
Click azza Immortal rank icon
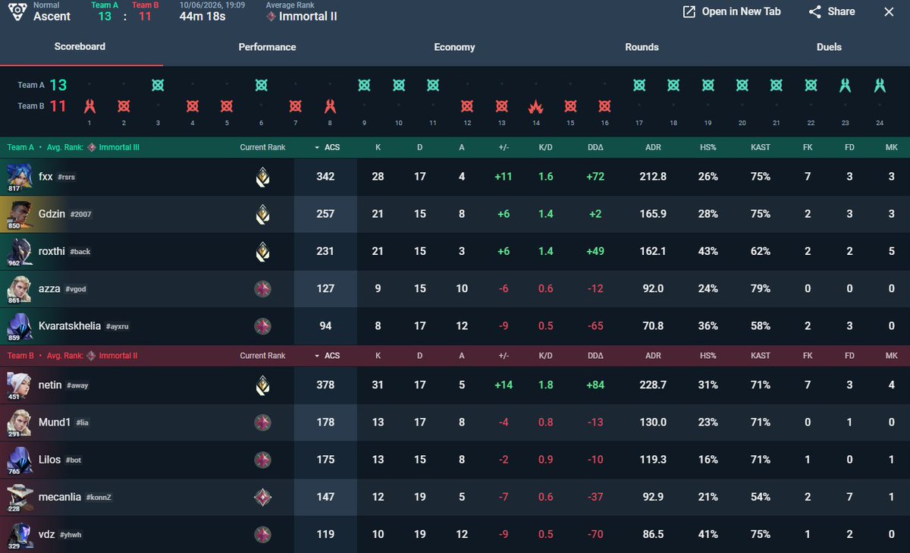[x=262, y=288]
